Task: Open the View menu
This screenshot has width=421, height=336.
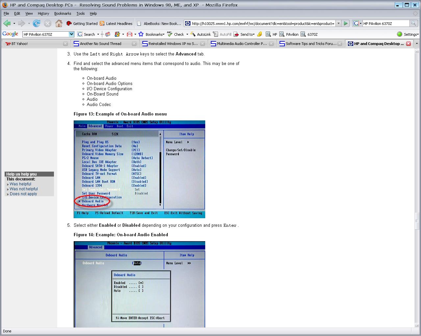Action: (x=29, y=13)
